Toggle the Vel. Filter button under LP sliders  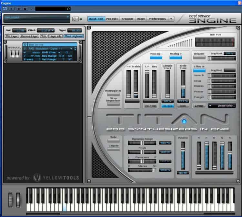click(x=150, y=106)
